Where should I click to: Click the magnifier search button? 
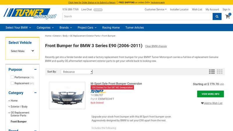(x=217, y=17)
